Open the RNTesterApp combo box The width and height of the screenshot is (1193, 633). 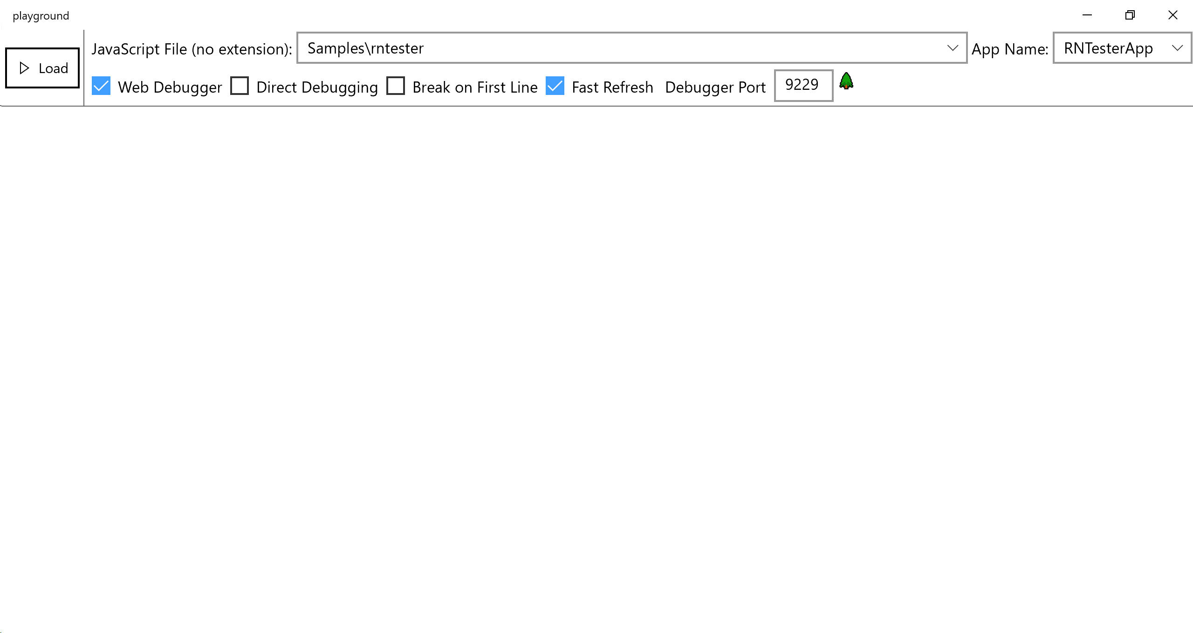[1108, 48]
